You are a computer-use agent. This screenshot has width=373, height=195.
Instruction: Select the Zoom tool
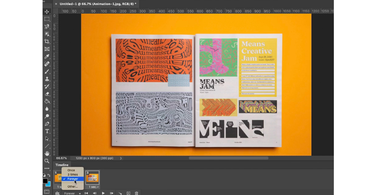point(47,161)
